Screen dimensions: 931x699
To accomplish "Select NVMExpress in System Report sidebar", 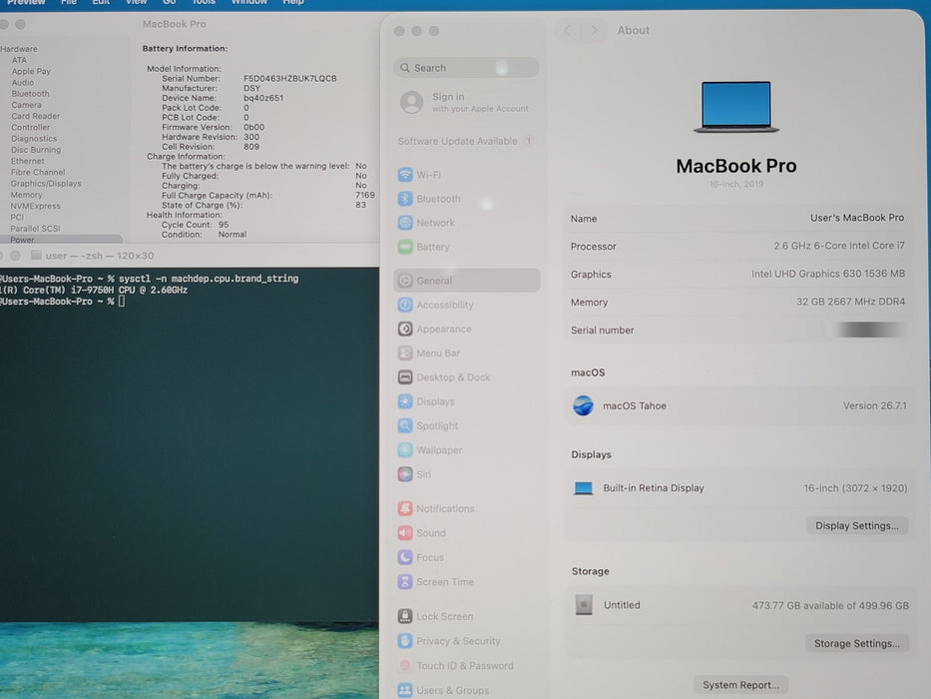I will coord(35,207).
